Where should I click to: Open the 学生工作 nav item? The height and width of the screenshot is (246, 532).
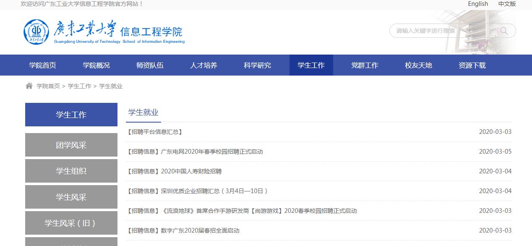click(311, 65)
